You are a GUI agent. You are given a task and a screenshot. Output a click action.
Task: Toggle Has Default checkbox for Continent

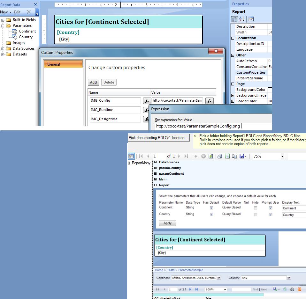[x=211, y=208]
